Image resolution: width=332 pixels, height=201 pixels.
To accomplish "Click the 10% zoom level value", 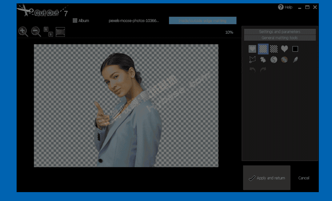I will [229, 32].
